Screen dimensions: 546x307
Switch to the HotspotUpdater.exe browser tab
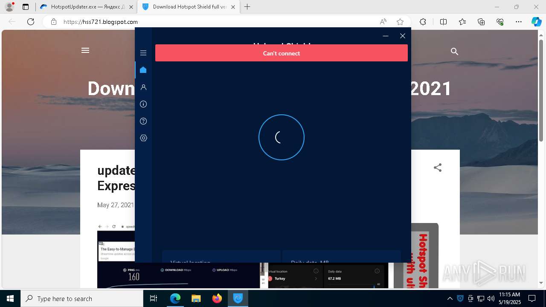click(85, 7)
